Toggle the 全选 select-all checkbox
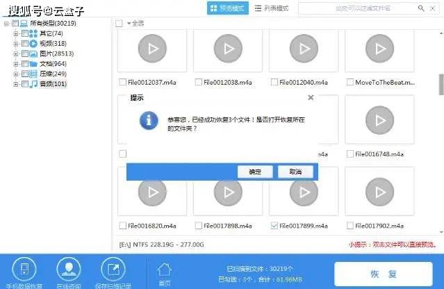The width and height of the screenshot is (444, 289). tap(119, 24)
